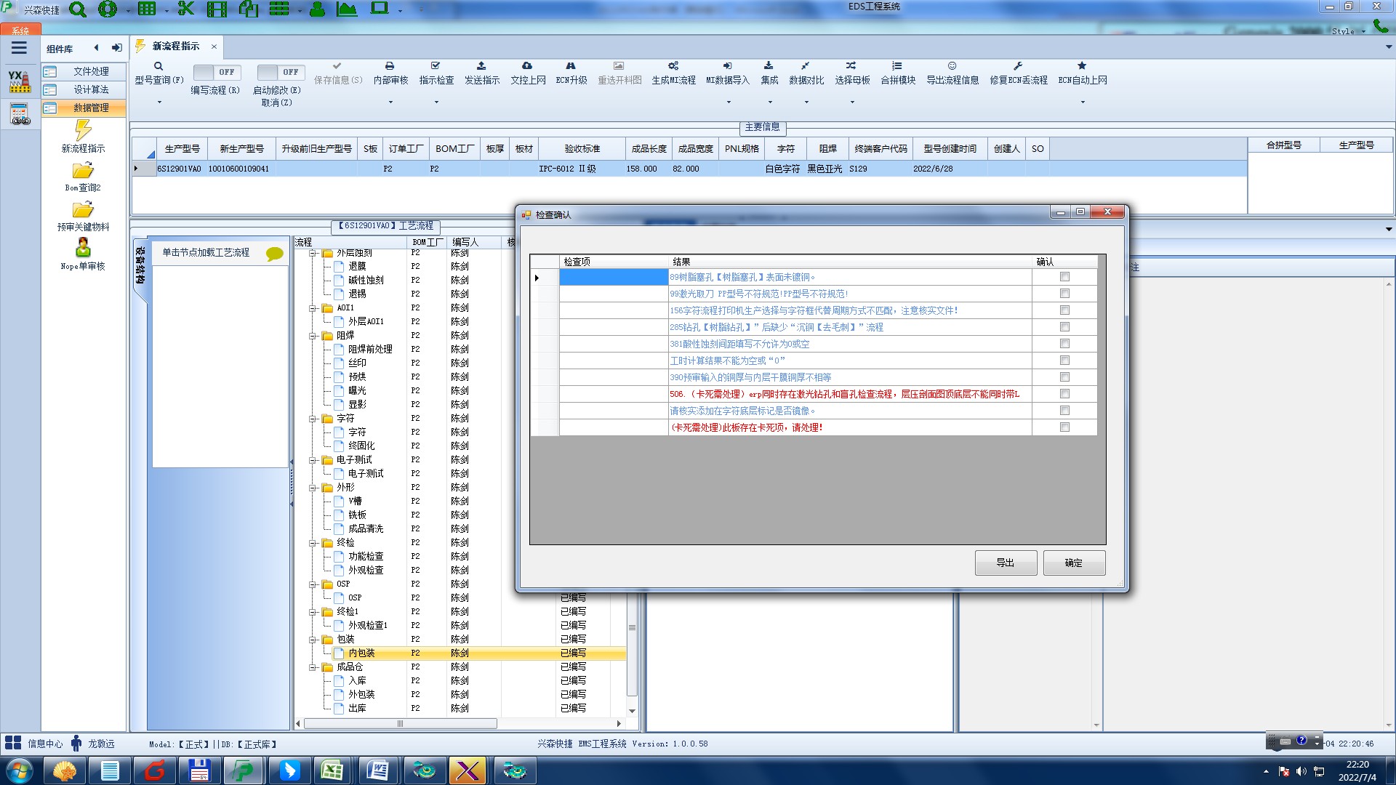Image resolution: width=1396 pixels, height=785 pixels.
Task: Click the Style dropdown at top right
Action: coord(1348,31)
